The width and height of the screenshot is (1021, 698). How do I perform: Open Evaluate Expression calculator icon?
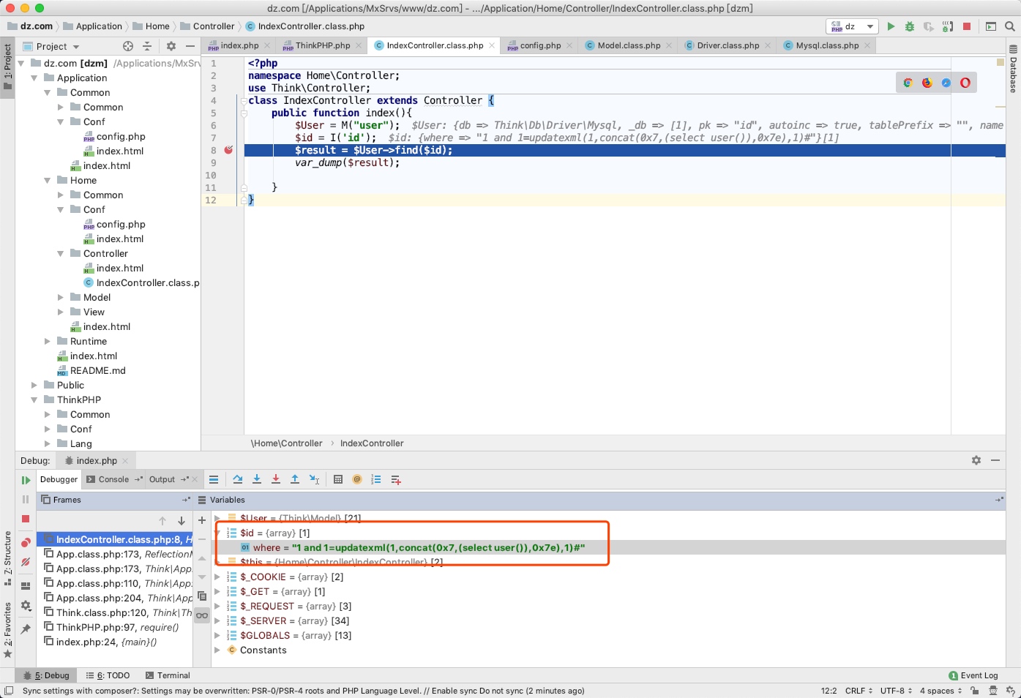(338, 479)
